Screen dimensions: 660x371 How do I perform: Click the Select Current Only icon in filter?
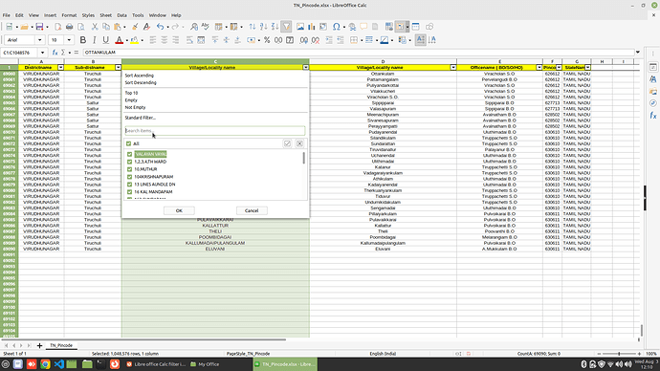coord(287,143)
